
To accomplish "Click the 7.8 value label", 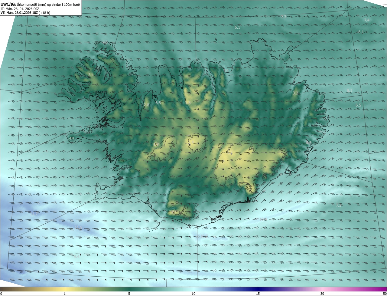I will point(105,42).
